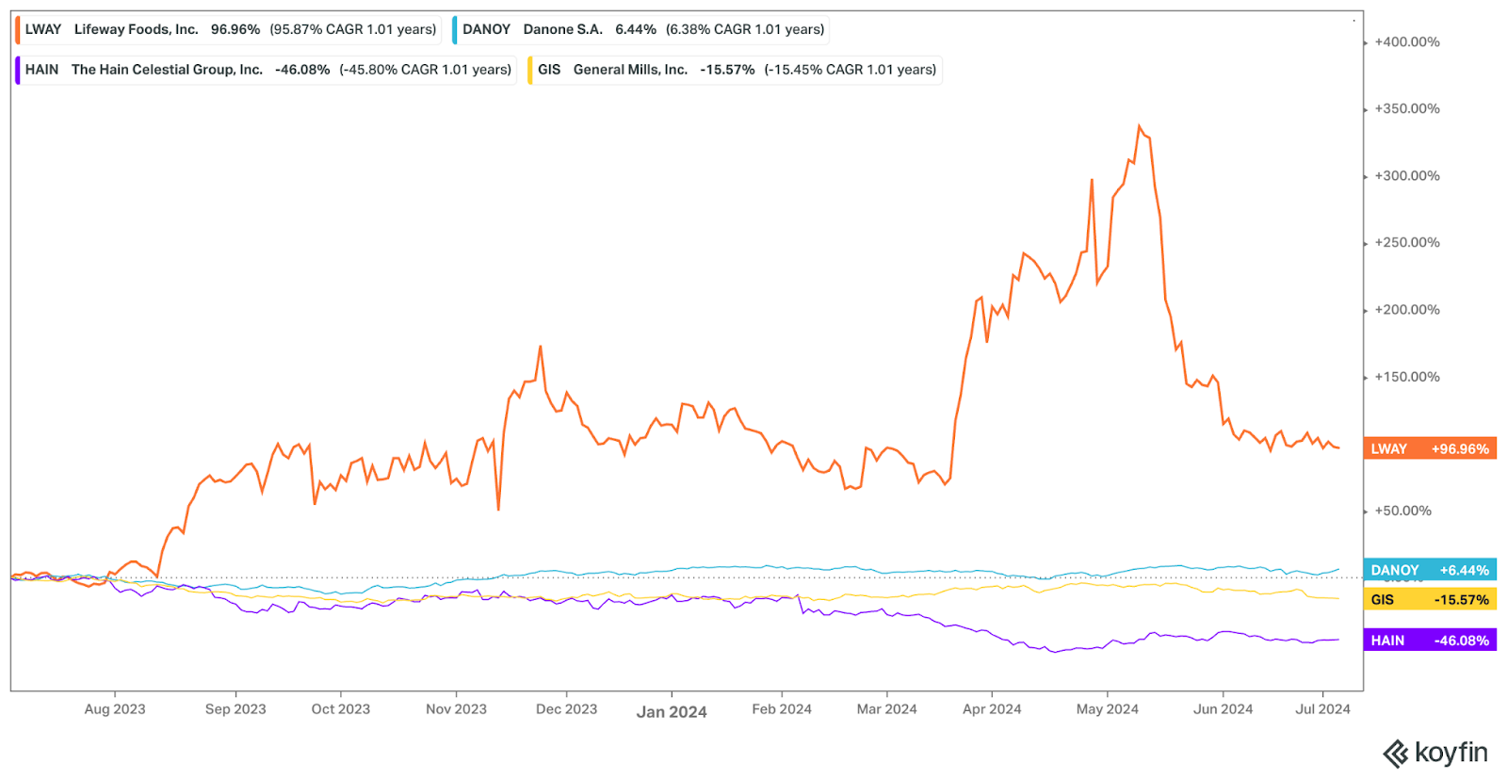
Task: Click the +350.00% y-axis label
Action: [1407, 109]
